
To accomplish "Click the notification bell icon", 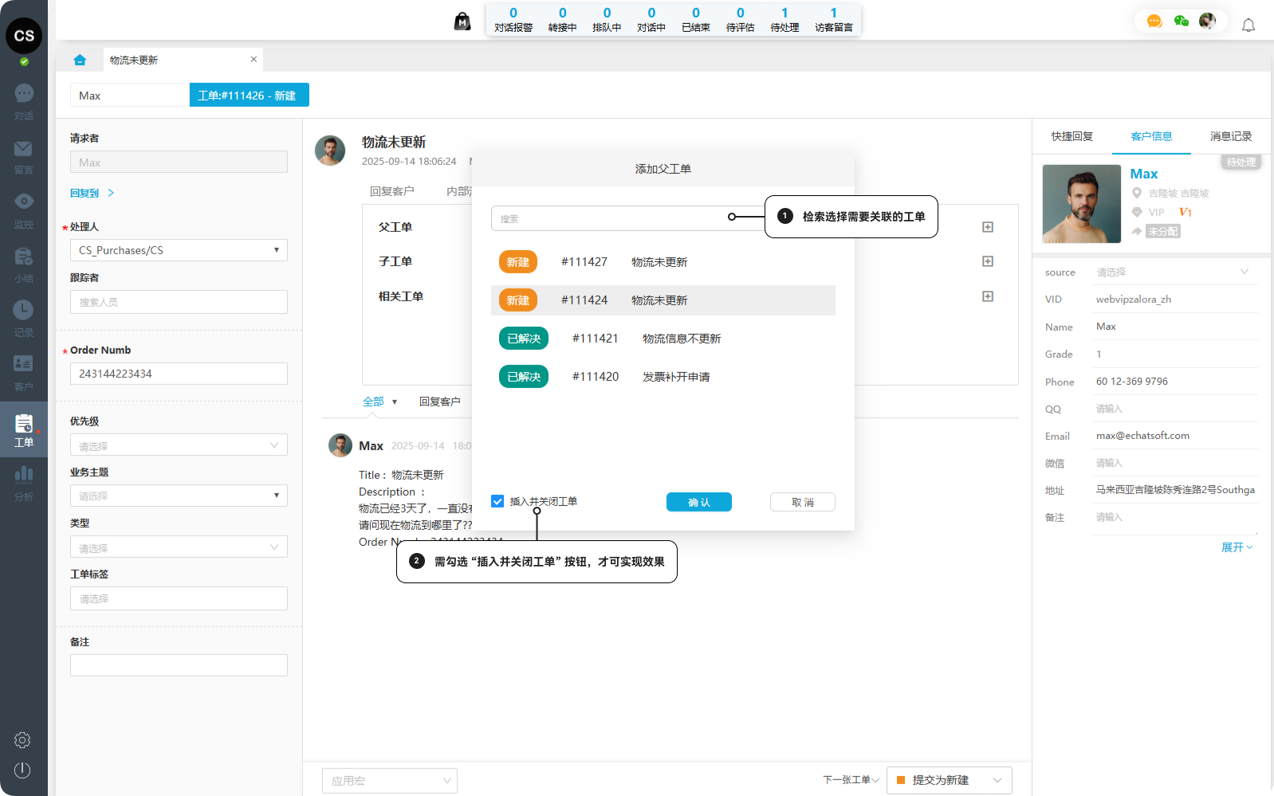I will point(1248,25).
